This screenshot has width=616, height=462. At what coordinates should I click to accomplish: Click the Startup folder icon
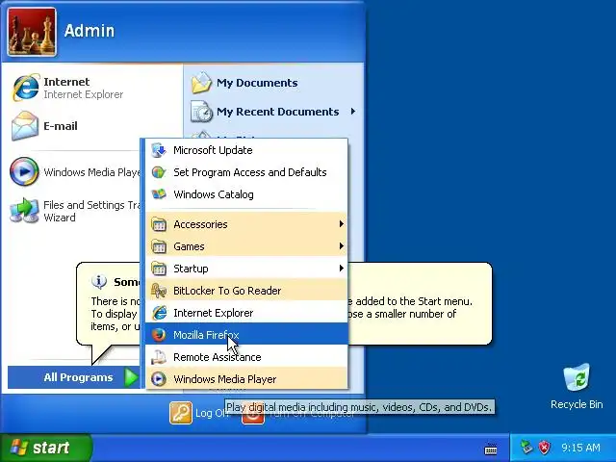click(x=159, y=269)
